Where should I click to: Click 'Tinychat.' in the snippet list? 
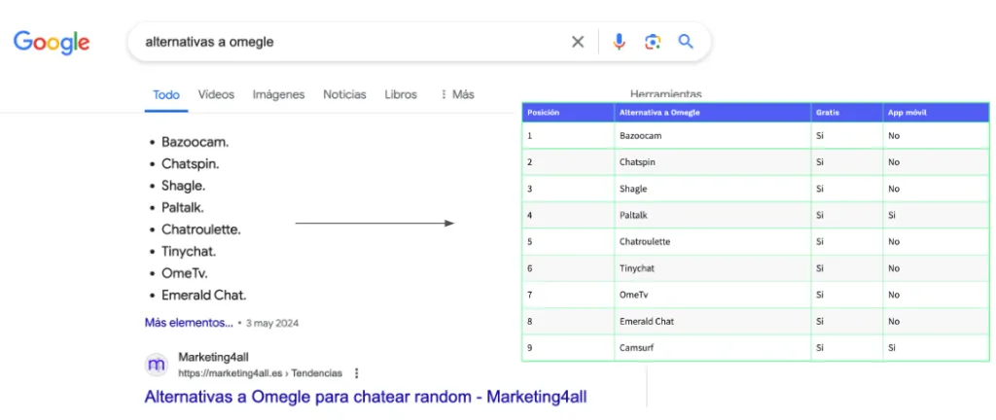(x=189, y=251)
